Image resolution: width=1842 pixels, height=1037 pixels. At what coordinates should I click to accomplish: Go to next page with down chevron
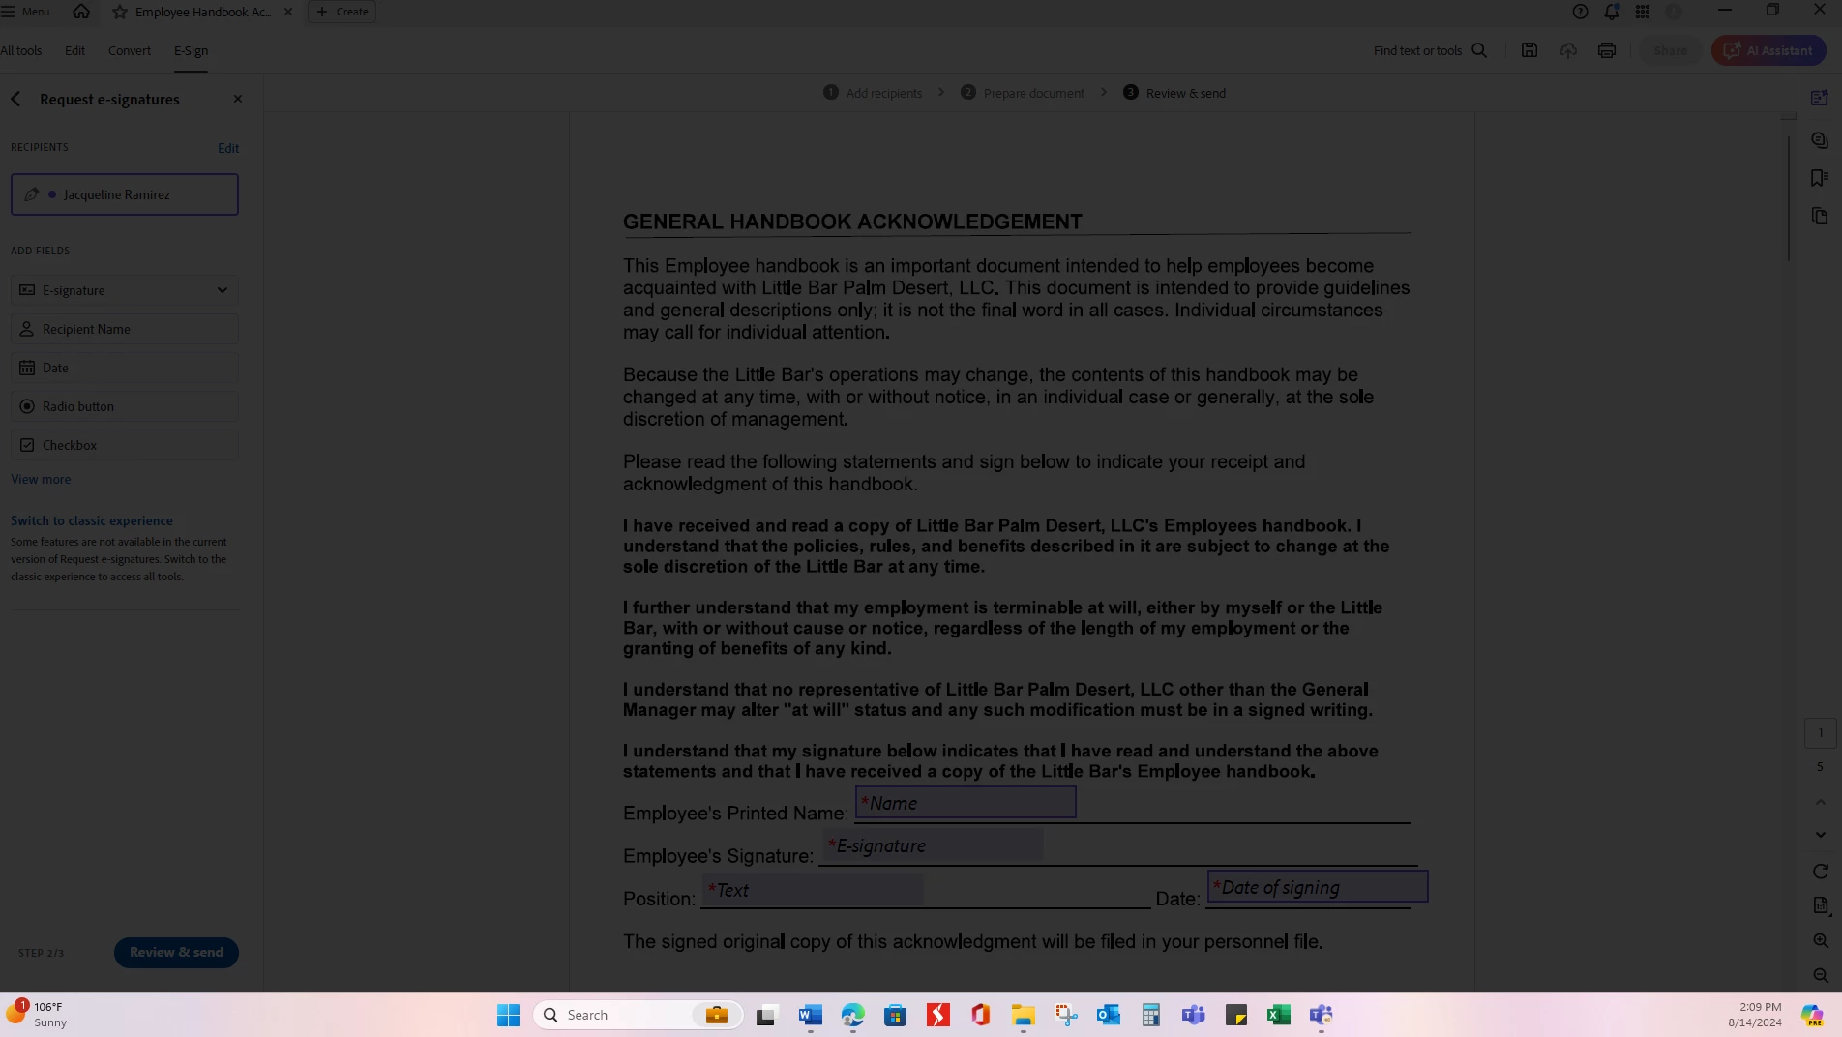click(x=1820, y=834)
